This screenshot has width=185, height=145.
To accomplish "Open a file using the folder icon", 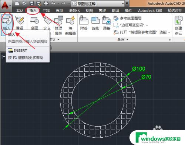I will pos(24,4).
